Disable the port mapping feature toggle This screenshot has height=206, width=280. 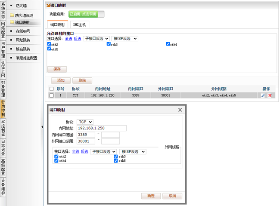click(x=86, y=14)
